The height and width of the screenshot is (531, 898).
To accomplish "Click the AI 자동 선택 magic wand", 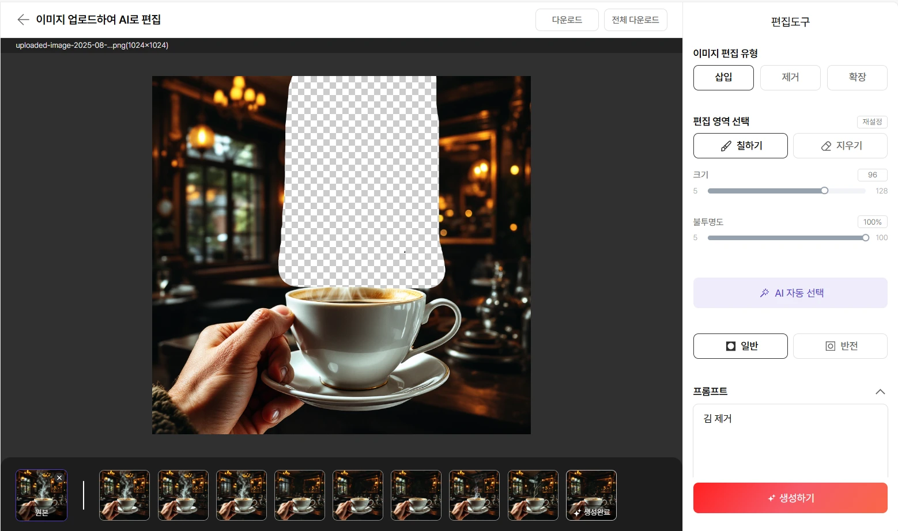I will tap(790, 293).
